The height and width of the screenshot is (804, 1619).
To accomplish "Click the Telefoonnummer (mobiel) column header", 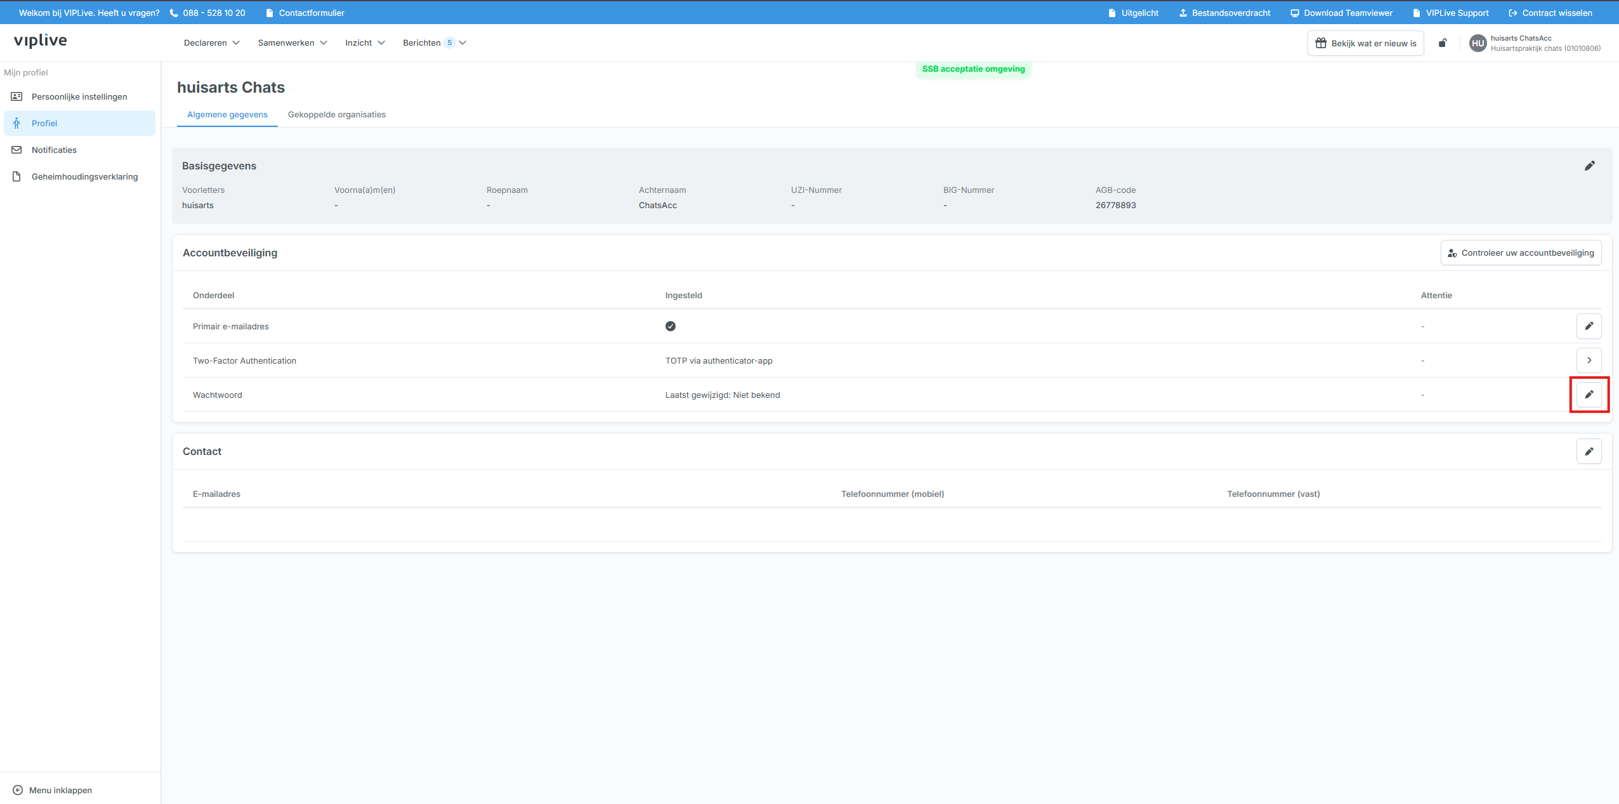I will (x=892, y=494).
